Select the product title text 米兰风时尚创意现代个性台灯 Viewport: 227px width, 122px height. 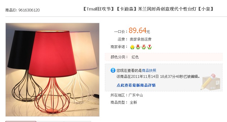click(167, 9)
